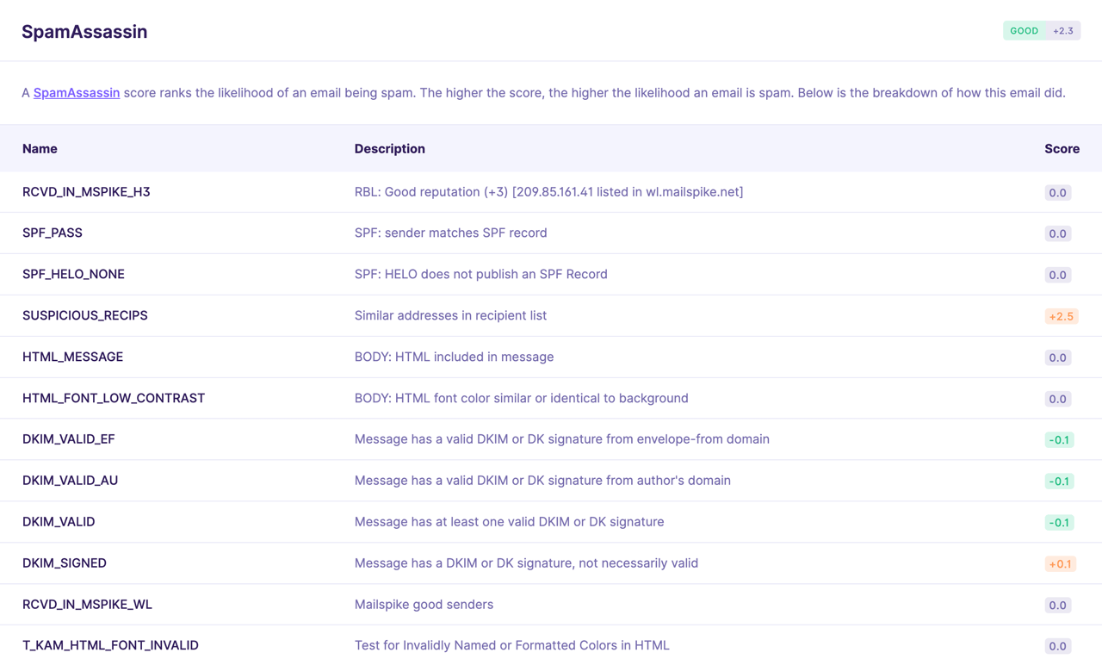Open the SpamAssassin link in the intro

(77, 92)
